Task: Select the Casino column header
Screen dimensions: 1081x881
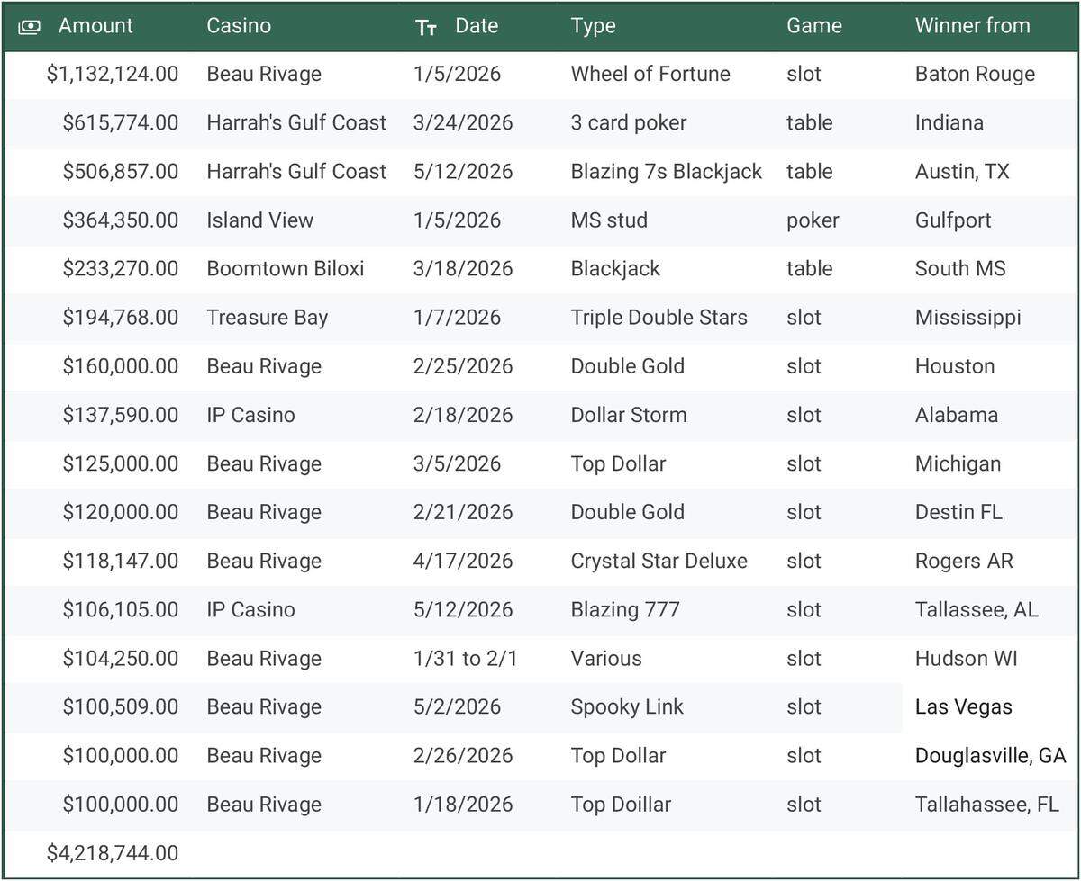Action: click(239, 26)
